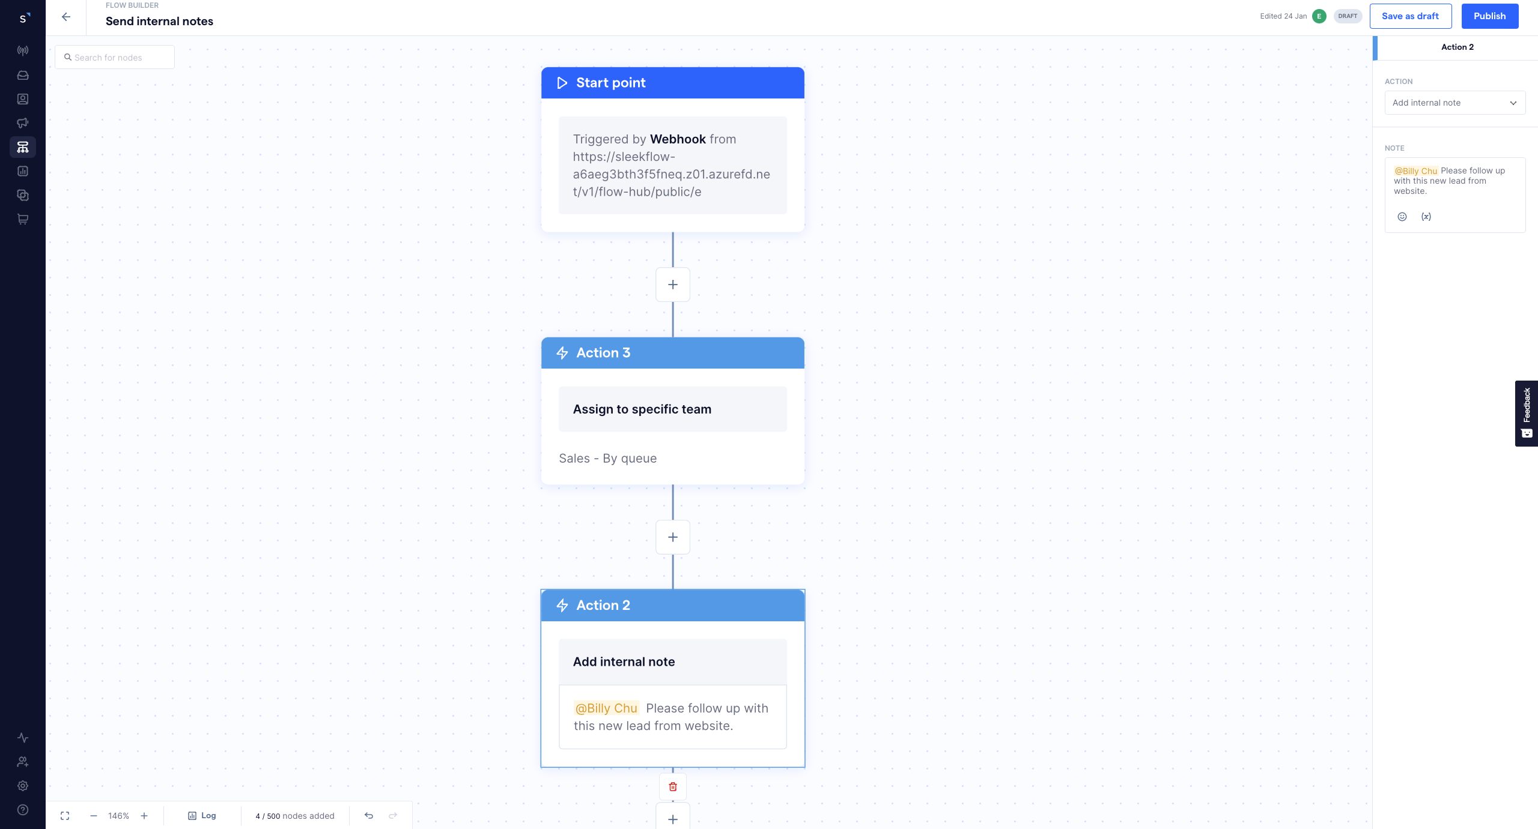Viewport: 1538px width, 829px height.
Task: Click the Publish button
Action: [1489, 16]
